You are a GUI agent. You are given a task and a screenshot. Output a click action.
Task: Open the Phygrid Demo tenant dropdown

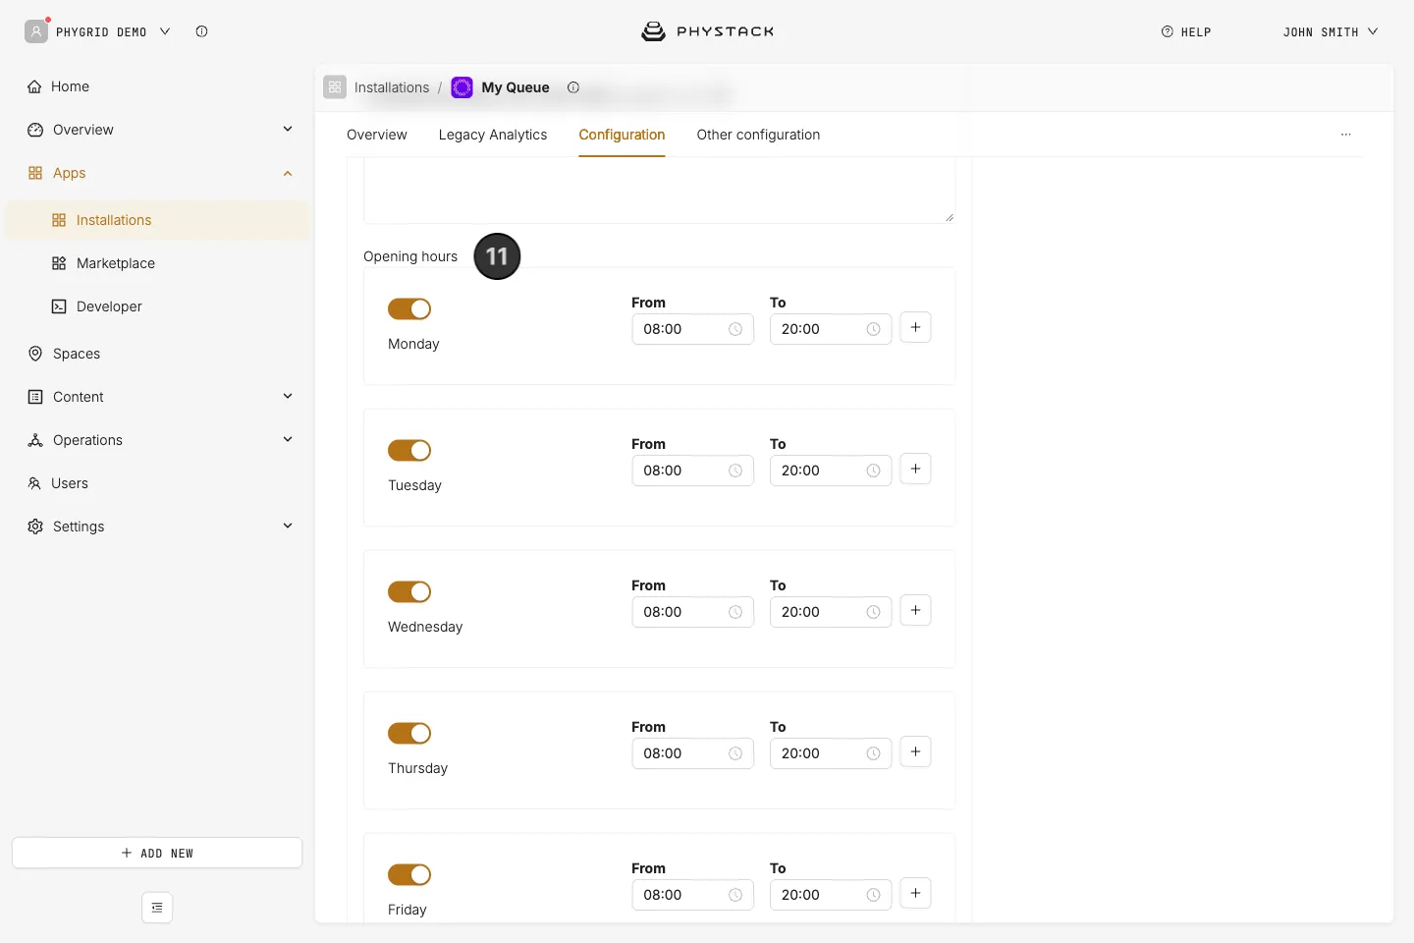point(113,31)
